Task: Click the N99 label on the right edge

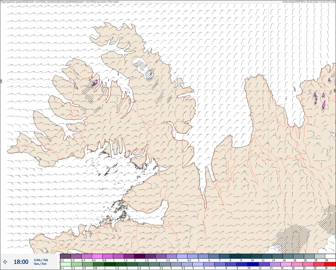Action: coord(335,91)
